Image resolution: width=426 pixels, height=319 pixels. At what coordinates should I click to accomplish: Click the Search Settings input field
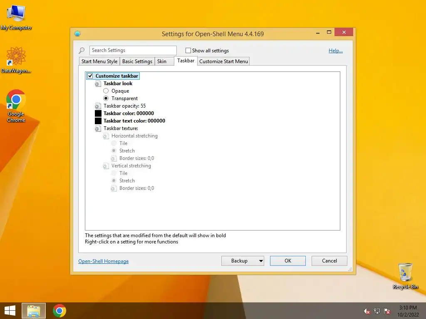pos(133,50)
